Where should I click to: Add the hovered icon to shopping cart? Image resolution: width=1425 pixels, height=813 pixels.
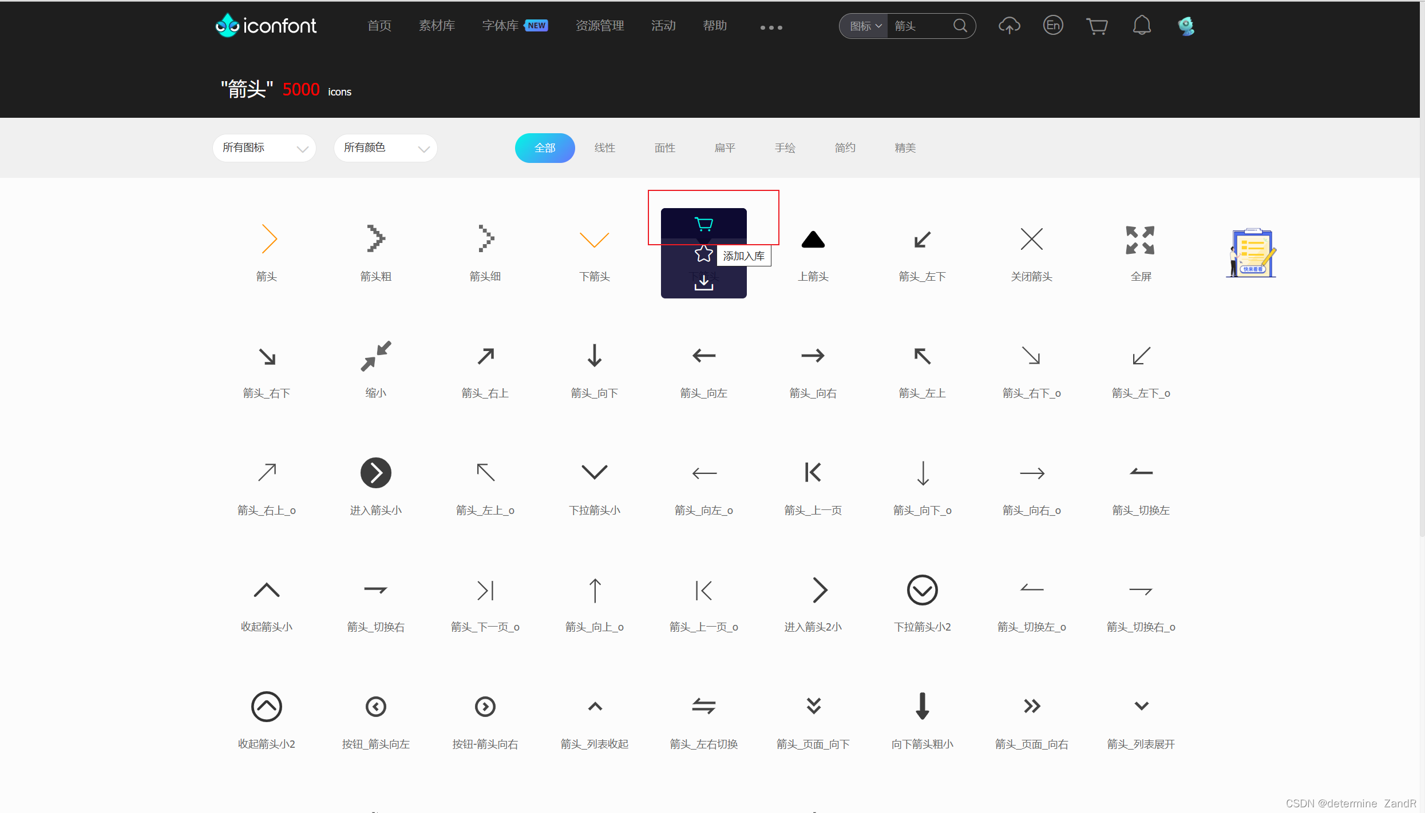[703, 224]
